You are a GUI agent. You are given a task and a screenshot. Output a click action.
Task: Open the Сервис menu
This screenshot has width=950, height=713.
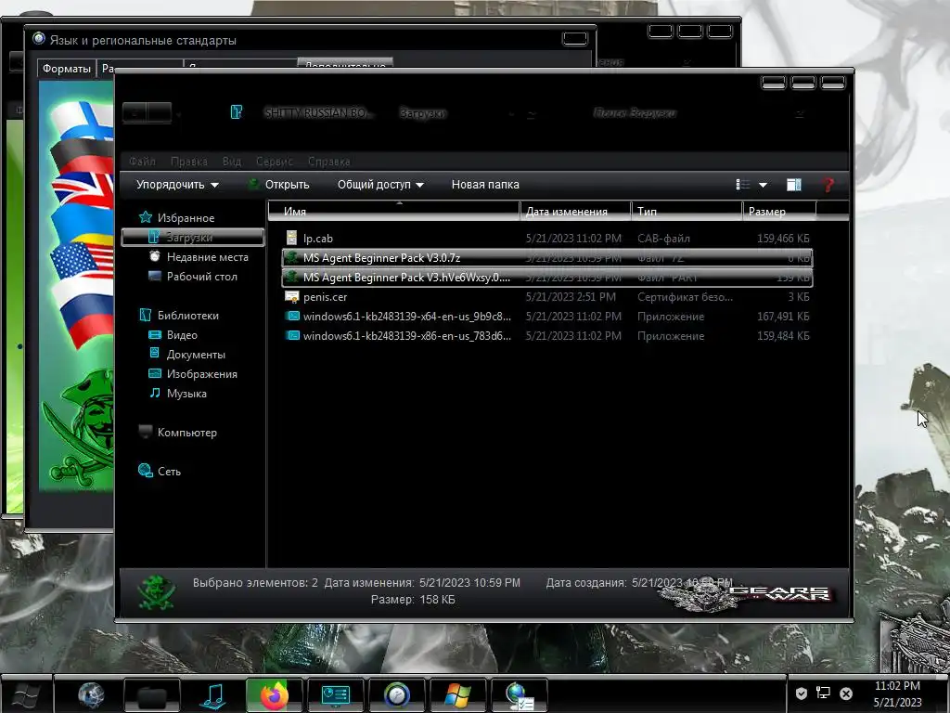(274, 162)
